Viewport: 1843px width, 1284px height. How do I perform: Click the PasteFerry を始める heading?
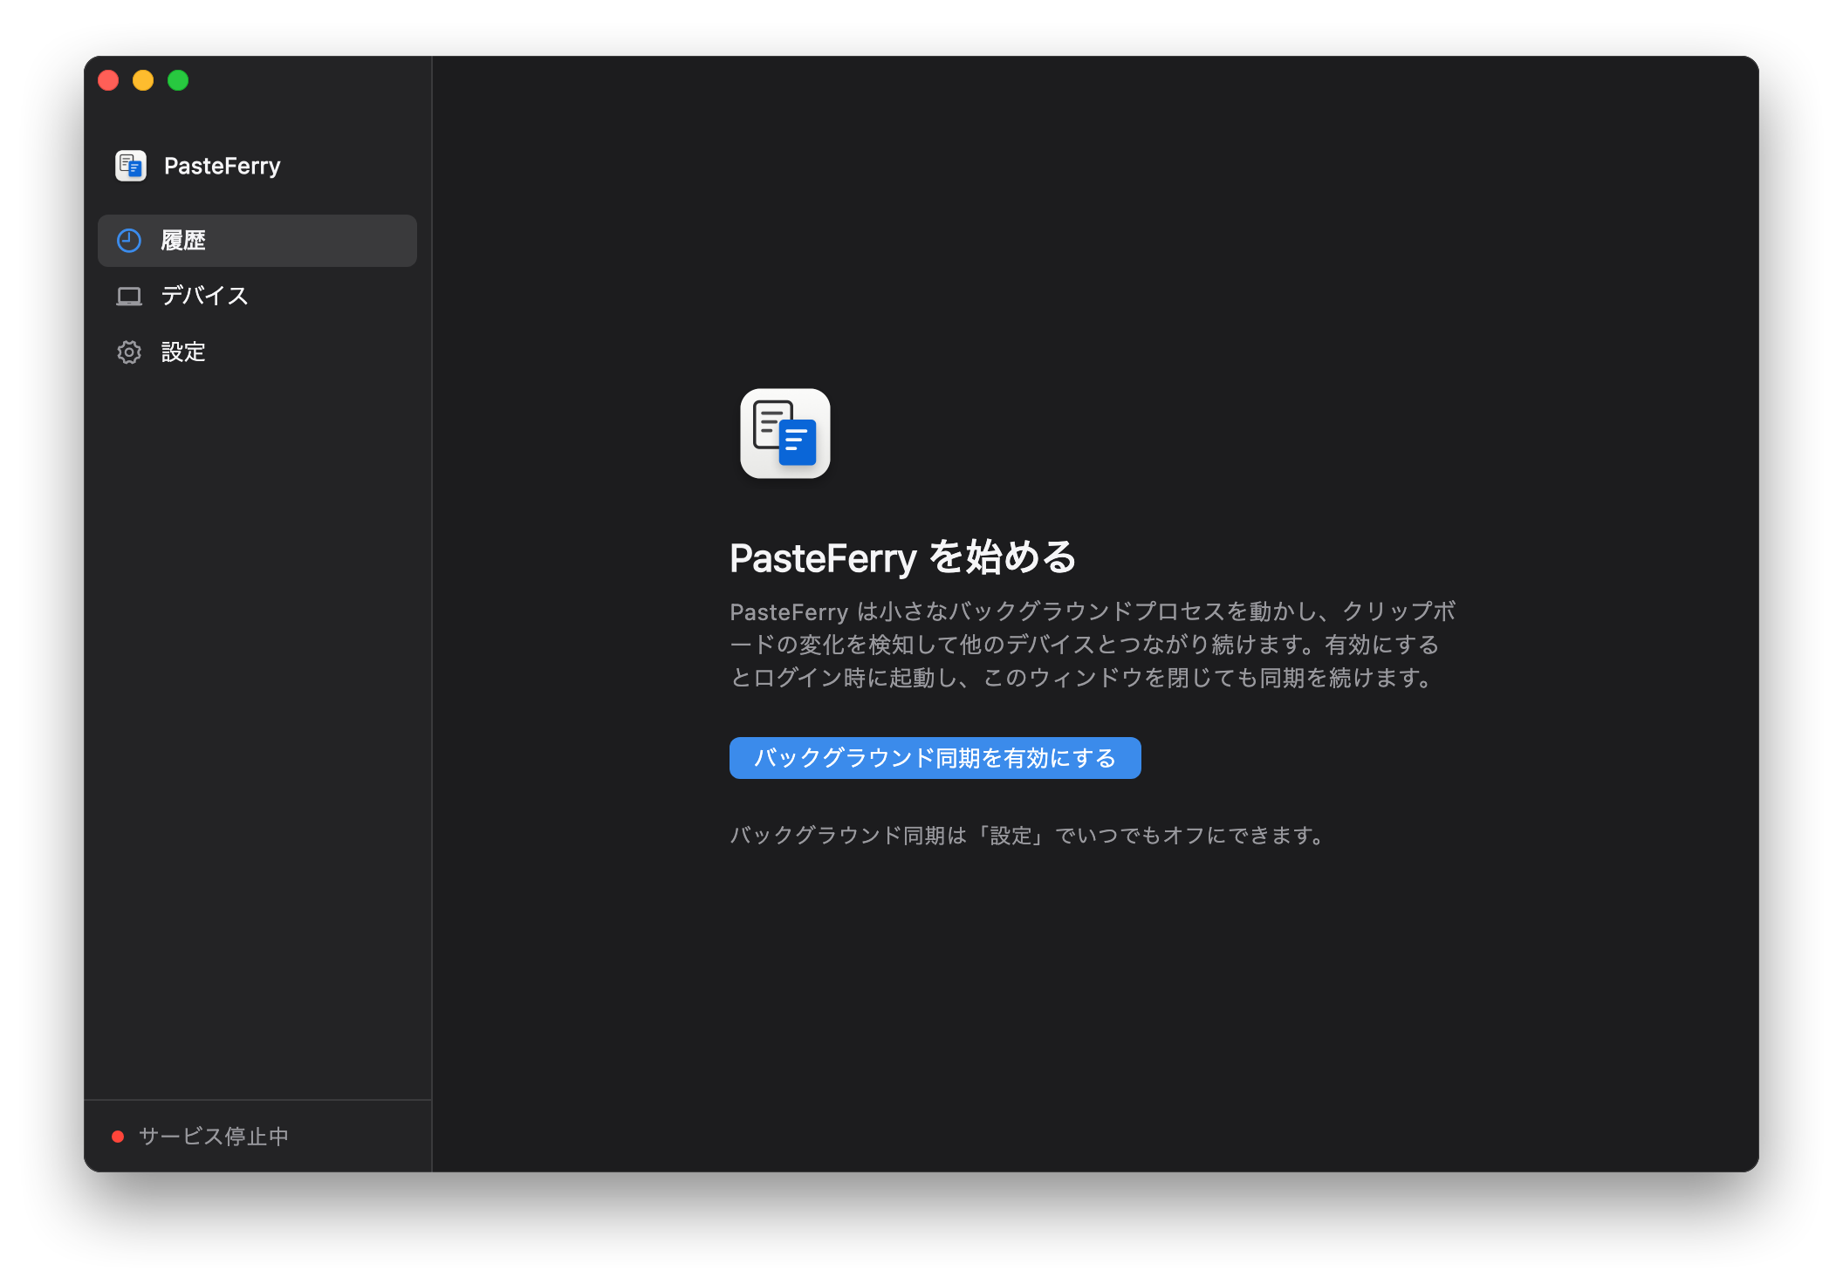(x=903, y=557)
